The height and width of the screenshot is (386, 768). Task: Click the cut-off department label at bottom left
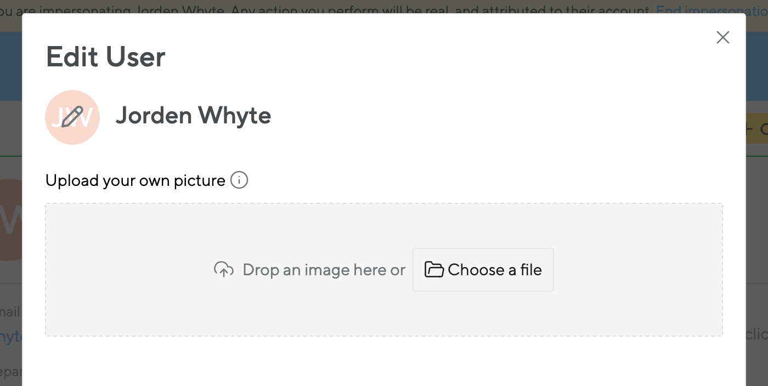click(10, 372)
